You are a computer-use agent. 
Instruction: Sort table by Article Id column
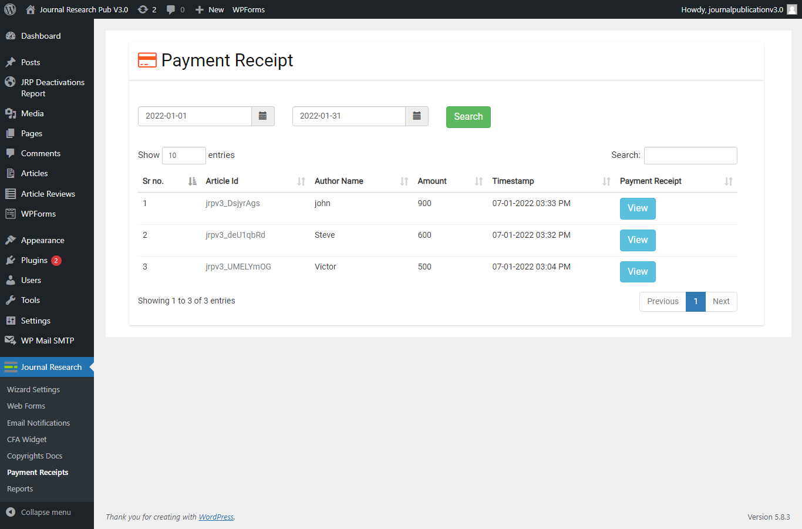coord(255,181)
